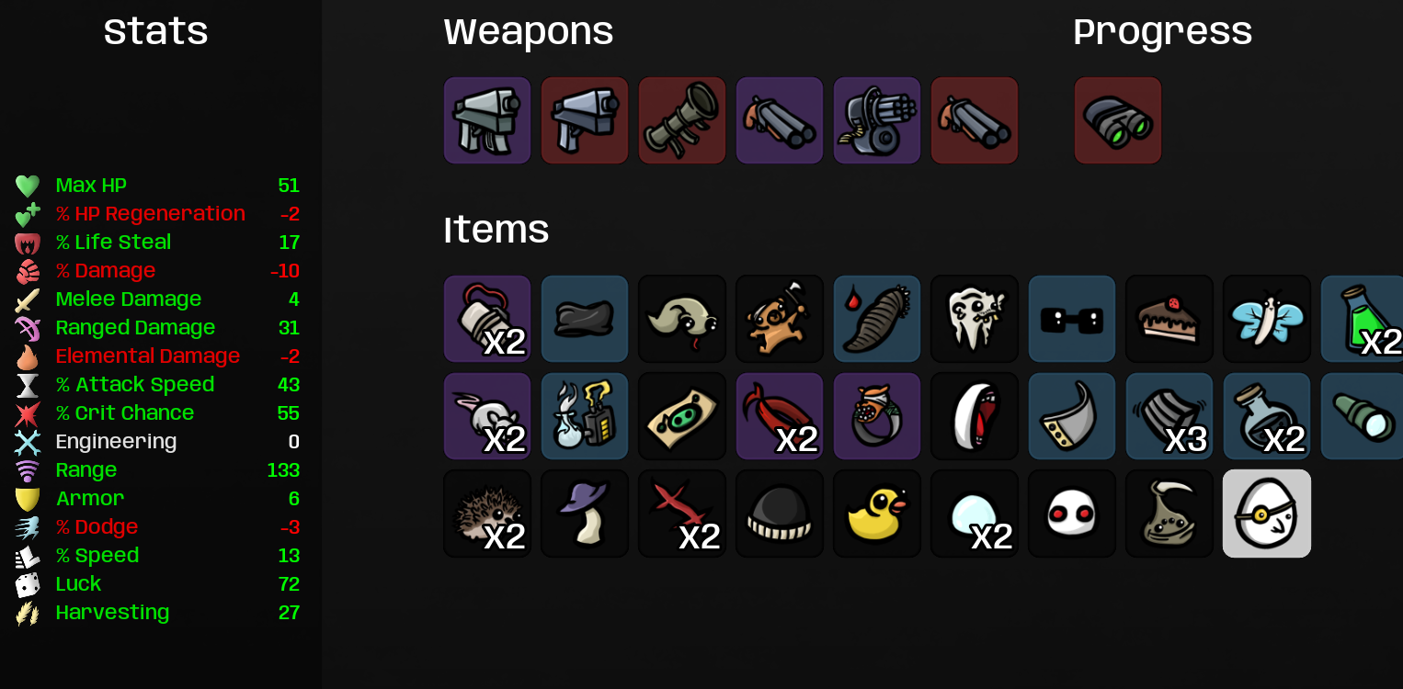Select the white tooth skull item

point(975,319)
